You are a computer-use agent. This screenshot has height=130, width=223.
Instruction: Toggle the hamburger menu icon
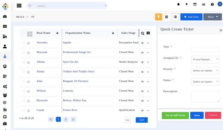19,6
